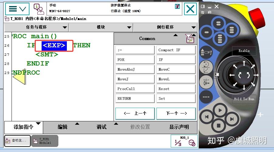Insert the Set instruction
The height and width of the screenshot is (152, 274).
pyautogui.click(x=176, y=98)
